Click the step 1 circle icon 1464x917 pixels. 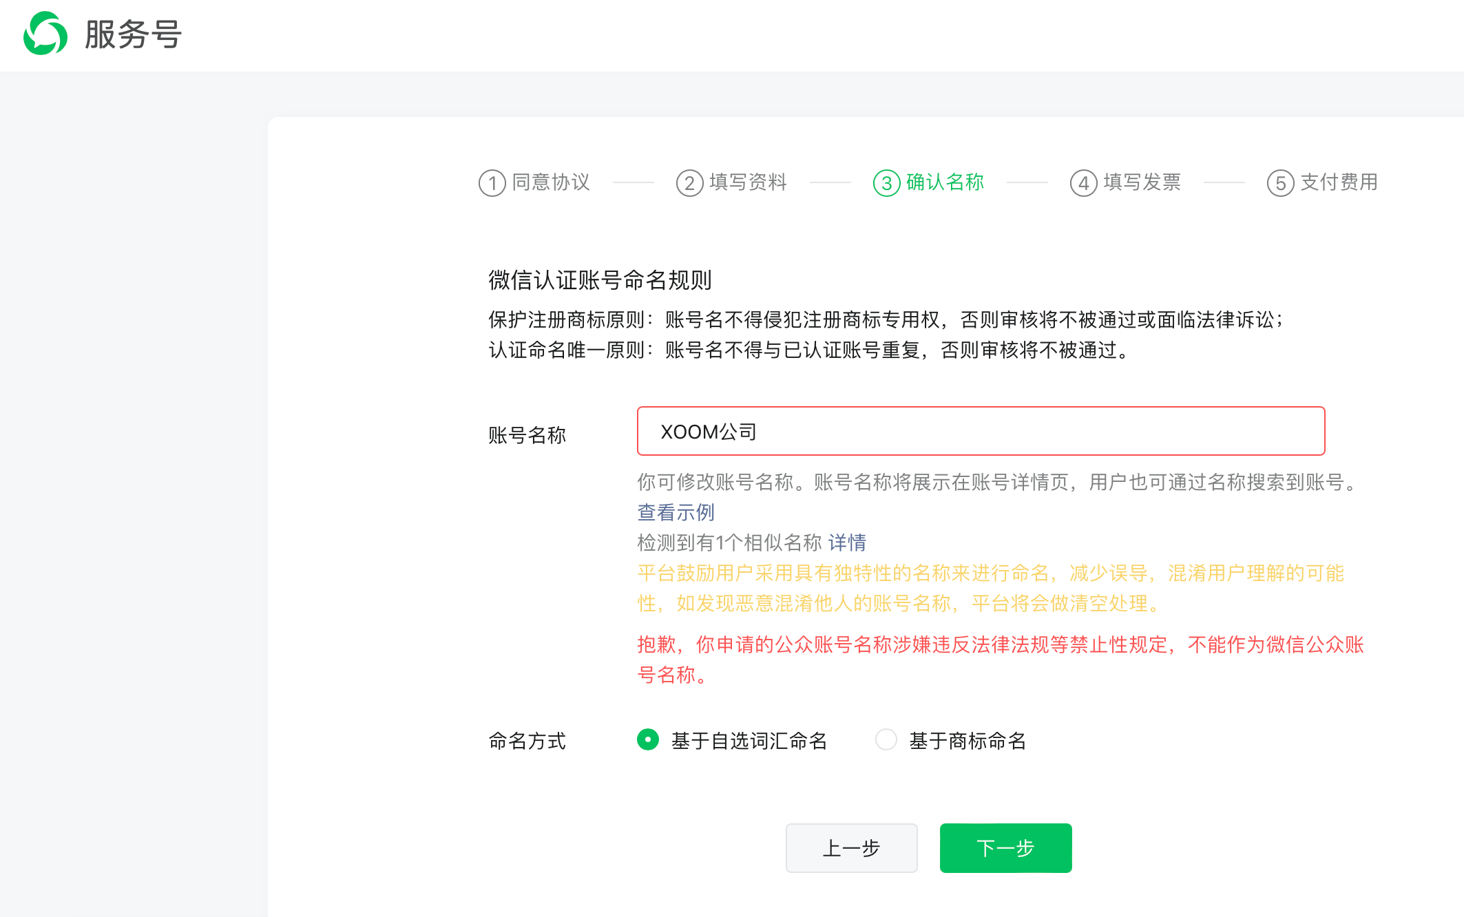(492, 183)
